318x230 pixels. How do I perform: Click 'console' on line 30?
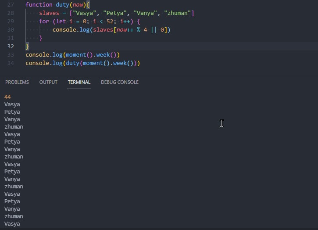pos(64,30)
